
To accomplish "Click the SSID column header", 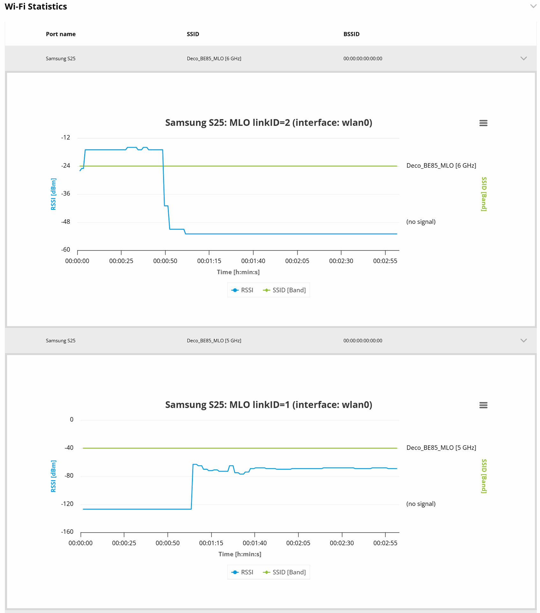I will [193, 34].
